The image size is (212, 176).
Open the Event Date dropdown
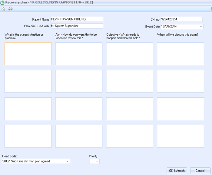201,27
